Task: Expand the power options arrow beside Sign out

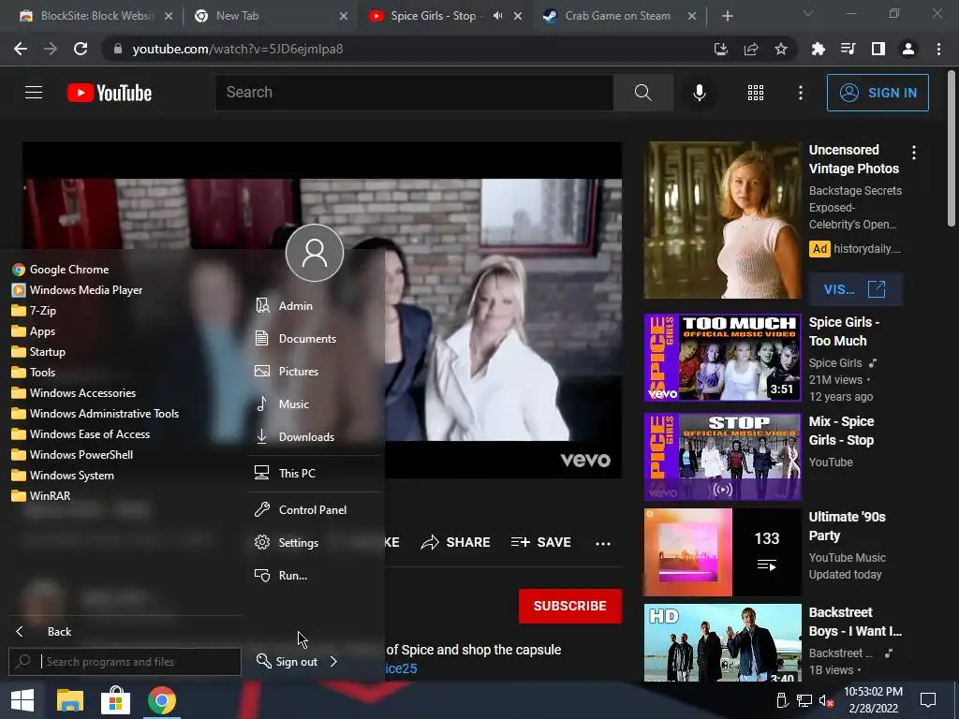Action: (x=333, y=662)
